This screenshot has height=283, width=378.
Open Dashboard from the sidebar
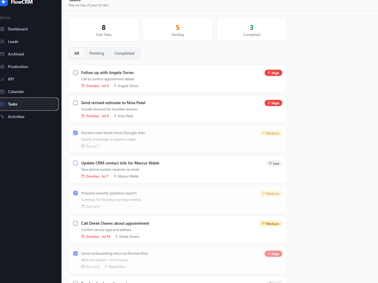(29, 29)
